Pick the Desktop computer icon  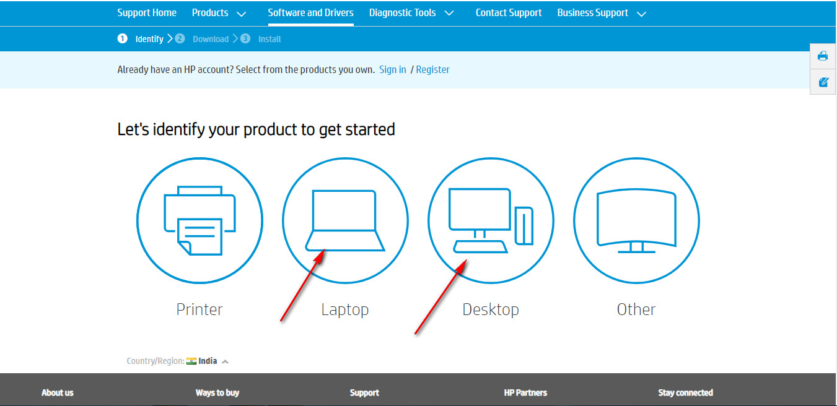(491, 221)
